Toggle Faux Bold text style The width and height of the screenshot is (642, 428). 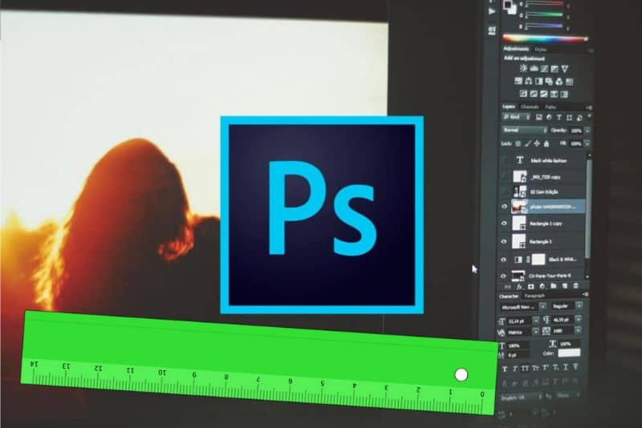point(505,369)
